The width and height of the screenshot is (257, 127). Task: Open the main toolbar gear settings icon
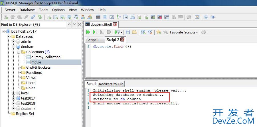coord(189,17)
